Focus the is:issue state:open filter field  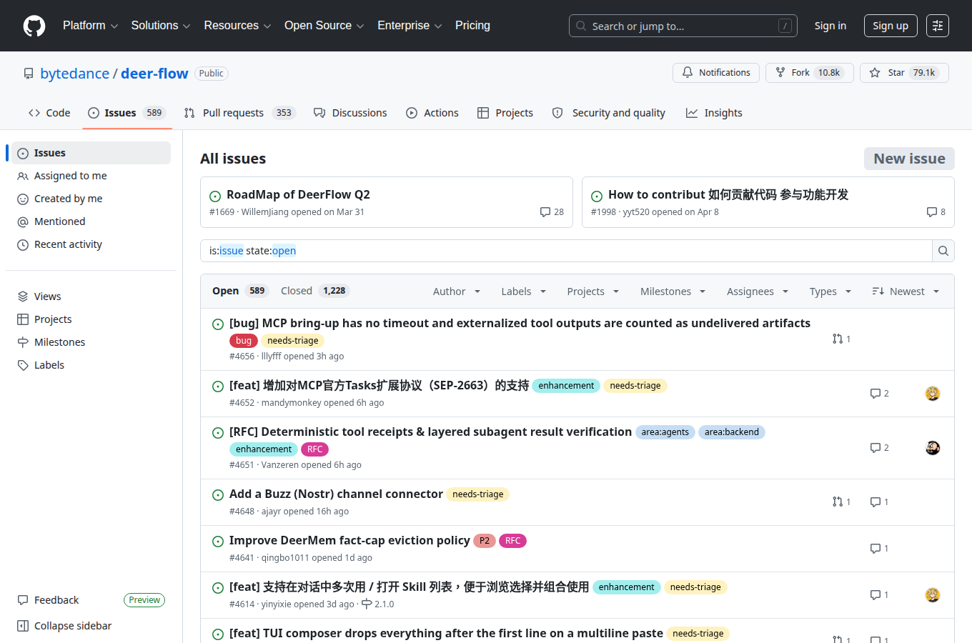pos(566,251)
